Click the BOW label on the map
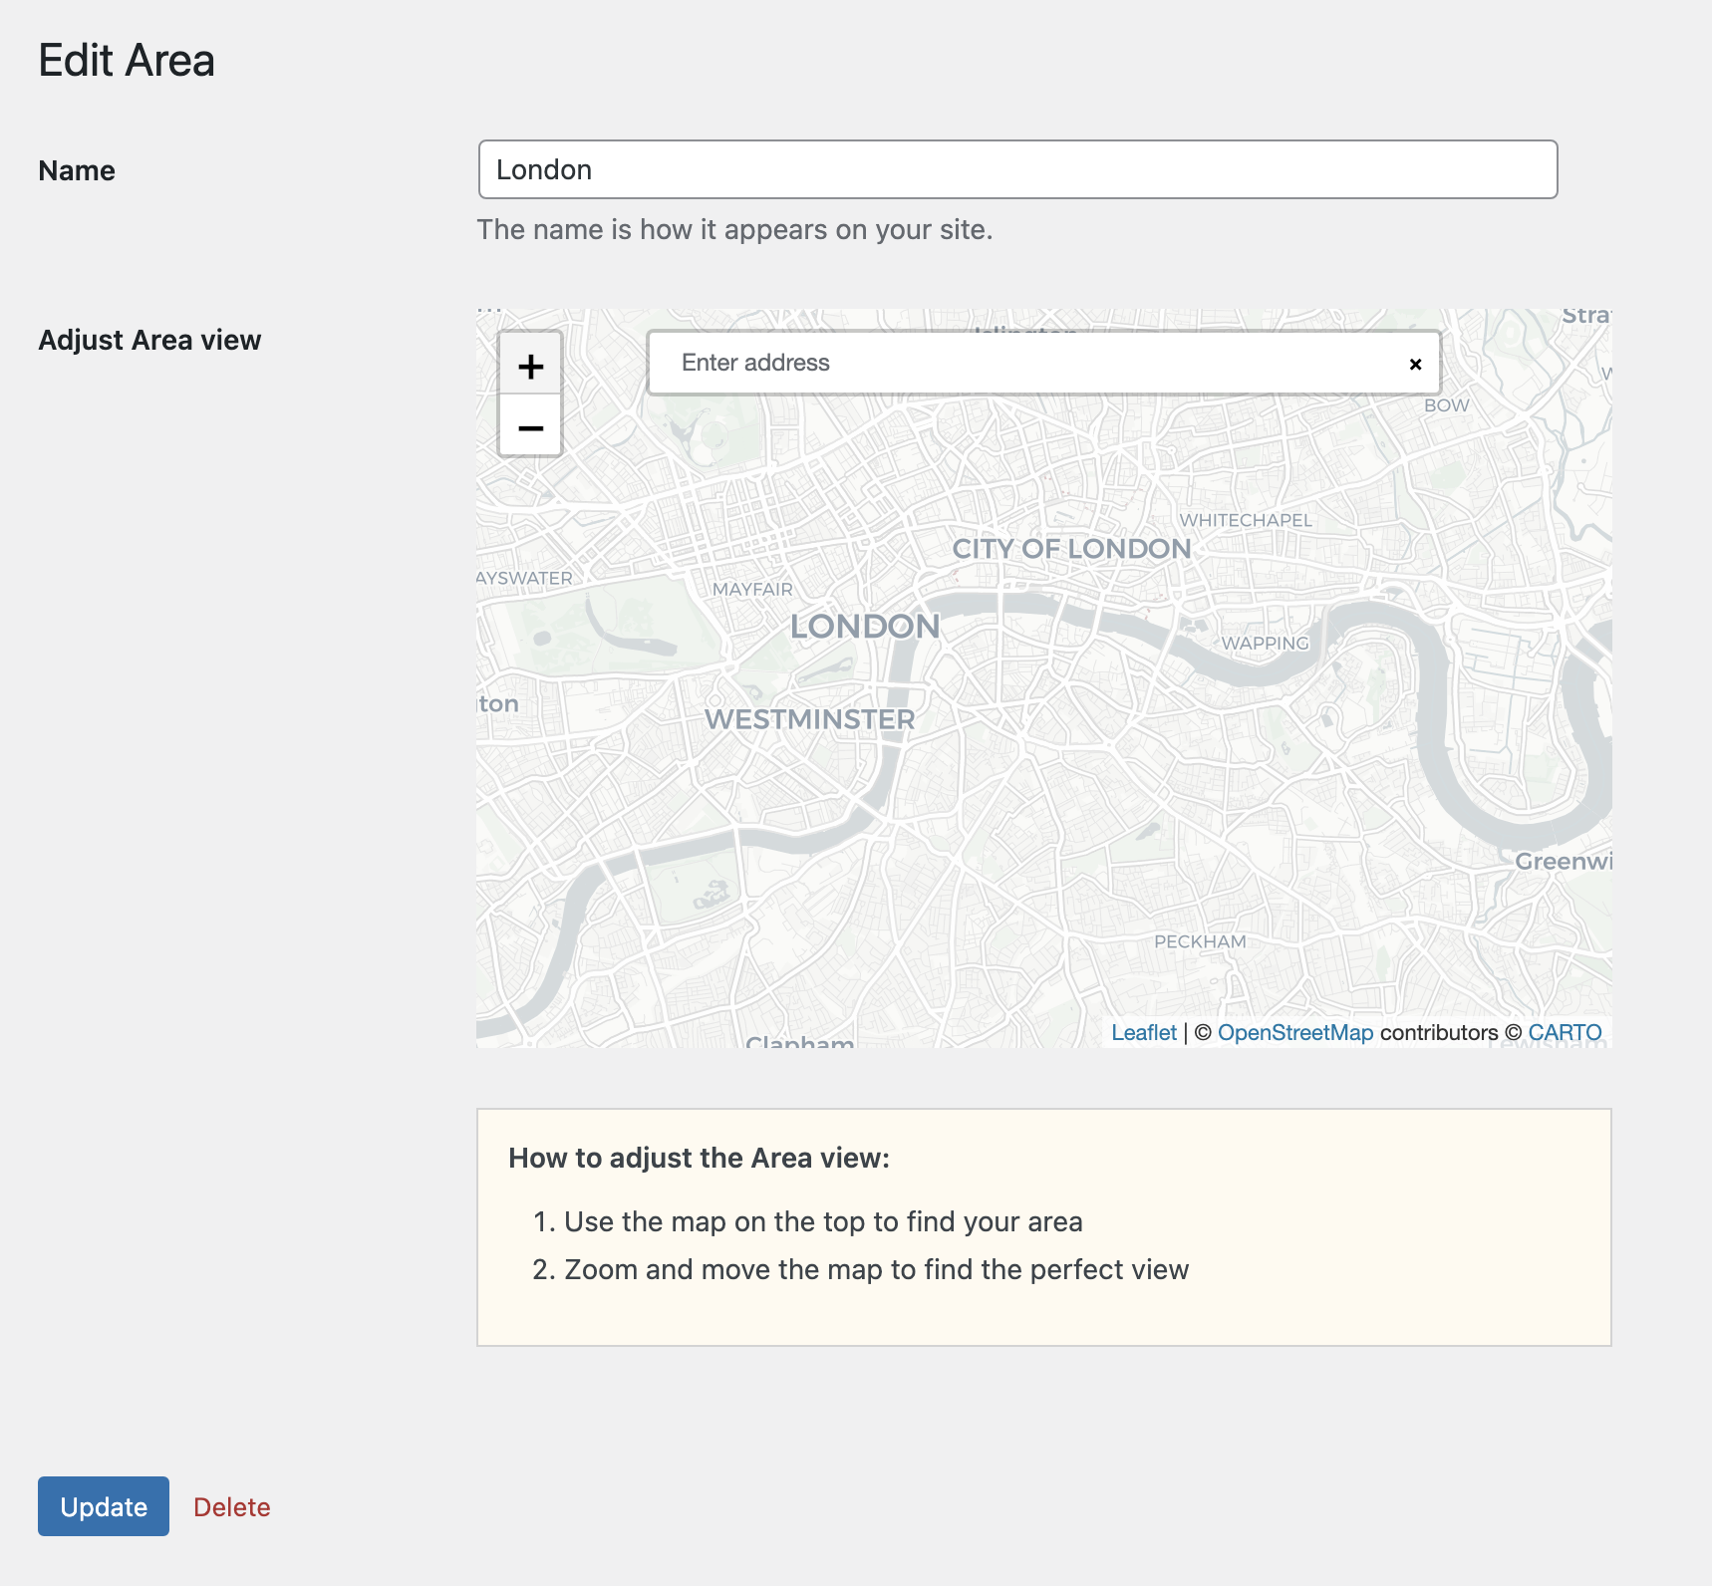The height and width of the screenshot is (1586, 1712). pos(1446,405)
